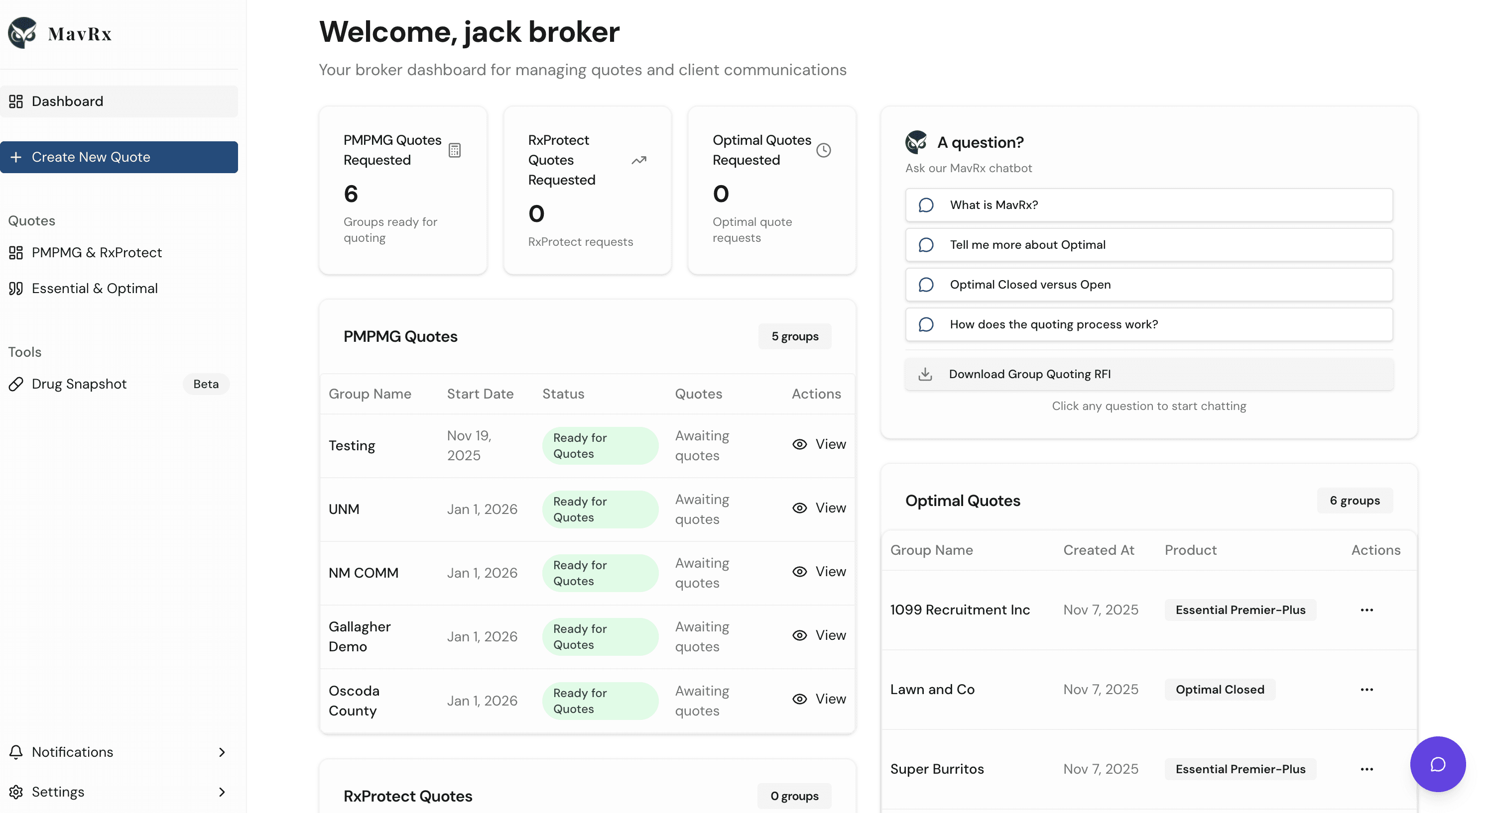
Task: Open actions menu for 1099 Recruitment Inc
Action: coord(1367,610)
